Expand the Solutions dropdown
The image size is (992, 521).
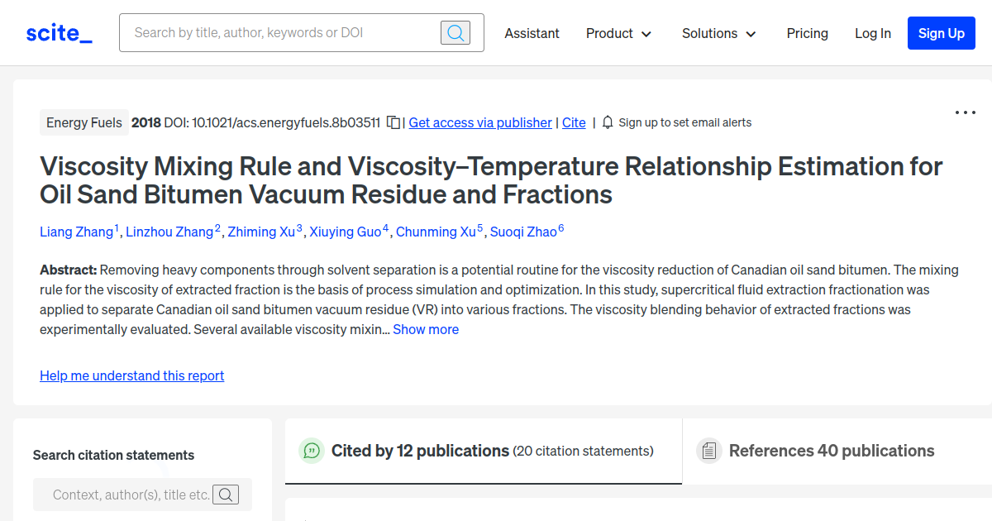pyautogui.click(x=718, y=33)
